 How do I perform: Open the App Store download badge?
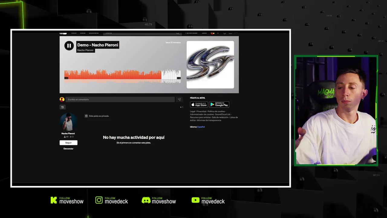[199, 104]
